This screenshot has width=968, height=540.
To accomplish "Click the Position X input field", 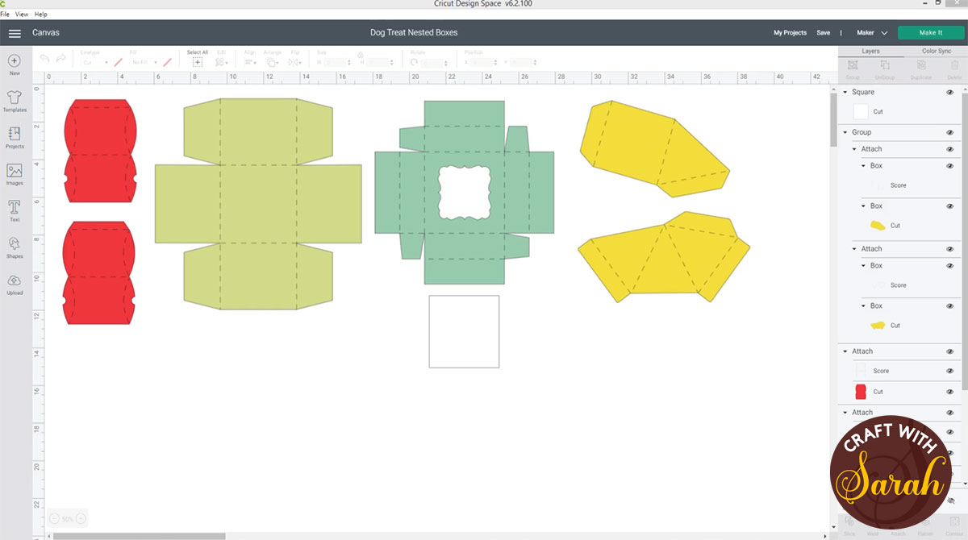I will coord(483,63).
